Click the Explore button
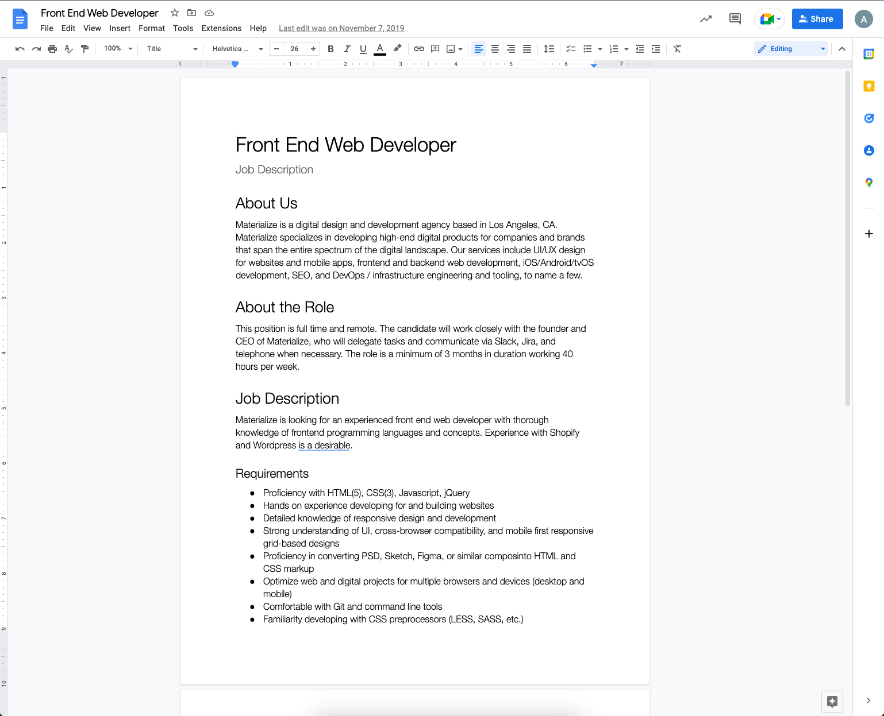Image resolution: width=884 pixels, height=716 pixels. (832, 701)
